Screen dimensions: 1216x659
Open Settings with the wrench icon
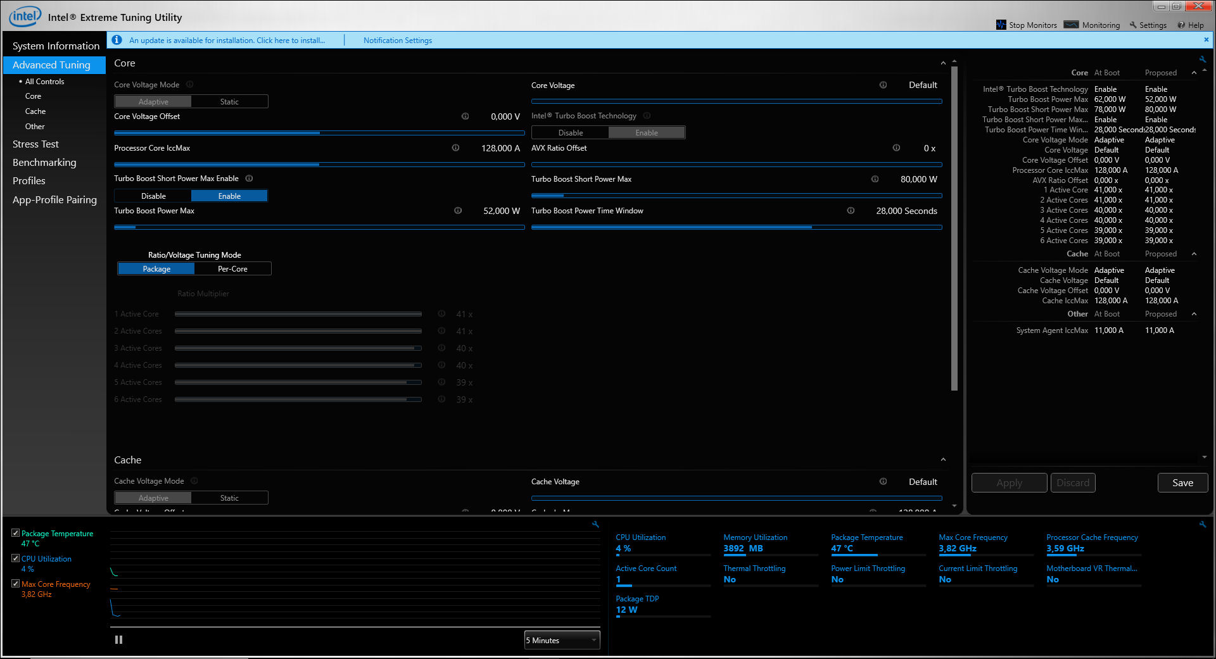(x=1133, y=25)
